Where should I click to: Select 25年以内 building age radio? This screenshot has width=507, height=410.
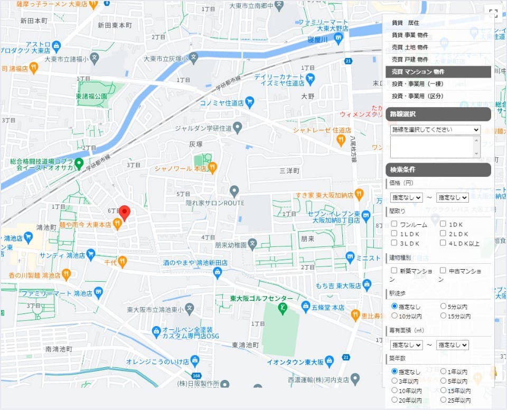click(x=443, y=399)
